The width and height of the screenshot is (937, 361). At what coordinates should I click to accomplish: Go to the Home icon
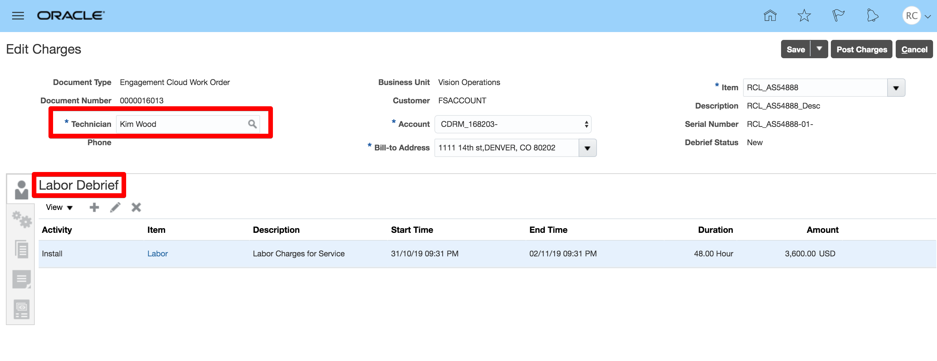pos(770,16)
